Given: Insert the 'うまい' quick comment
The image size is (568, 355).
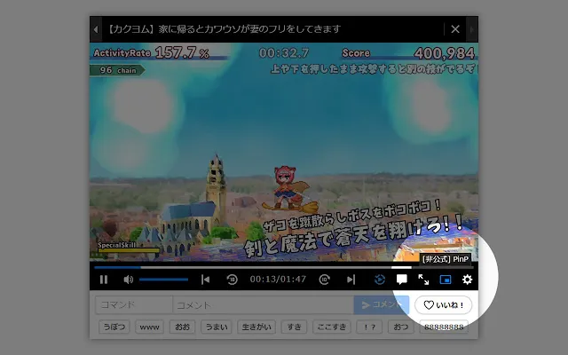Looking at the screenshot, I should pyautogui.click(x=217, y=327).
